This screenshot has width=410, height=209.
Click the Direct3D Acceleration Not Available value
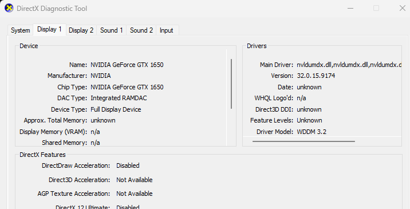(135, 180)
